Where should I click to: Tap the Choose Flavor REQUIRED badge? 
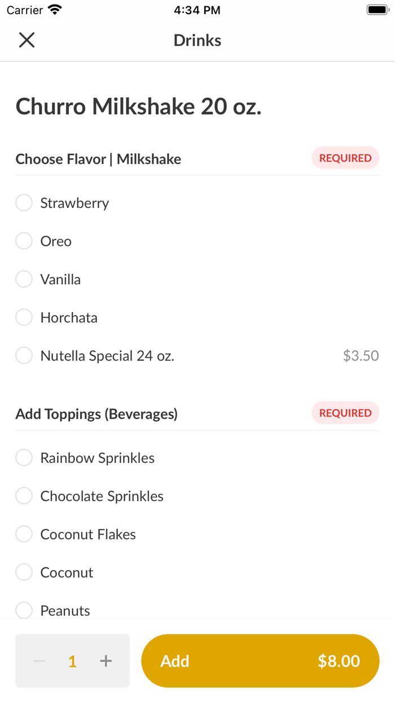[x=345, y=158]
